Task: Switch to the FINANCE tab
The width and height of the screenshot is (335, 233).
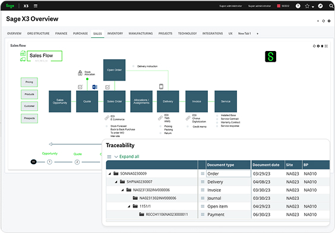Action: pos(61,33)
